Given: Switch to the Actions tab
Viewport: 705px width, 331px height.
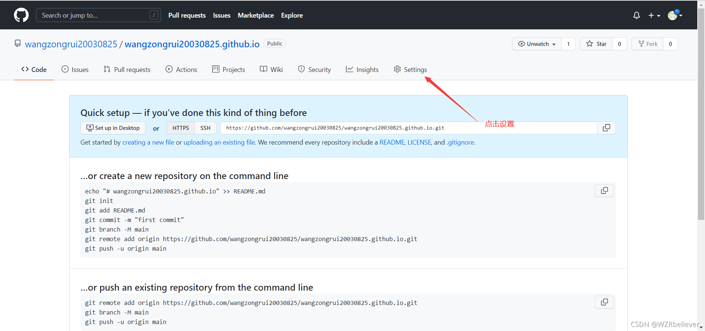Looking at the screenshot, I should click(181, 69).
